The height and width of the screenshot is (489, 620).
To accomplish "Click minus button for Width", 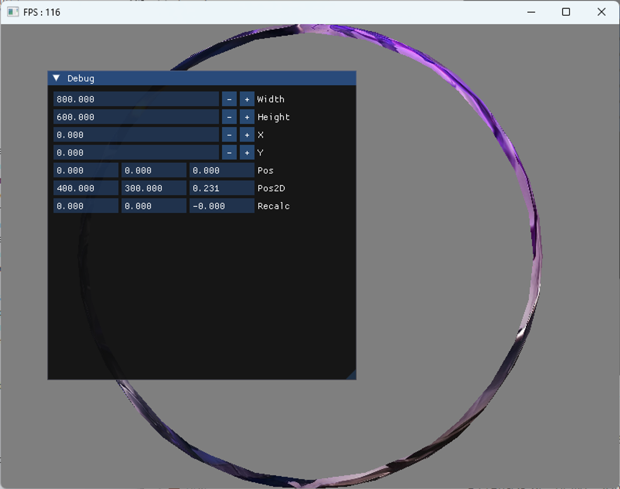I will 229,99.
